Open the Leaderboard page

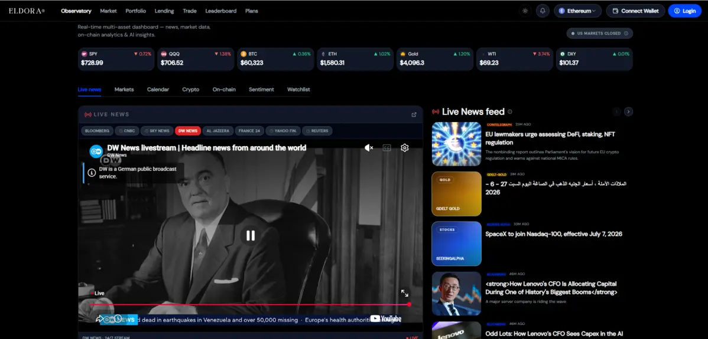pyautogui.click(x=221, y=11)
